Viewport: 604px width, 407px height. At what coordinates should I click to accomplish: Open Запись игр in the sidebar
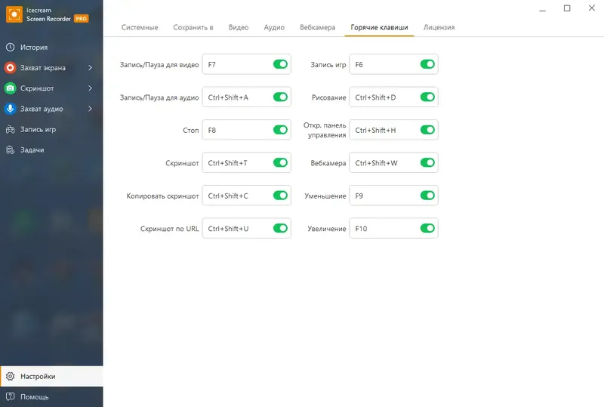coord(51,130)
